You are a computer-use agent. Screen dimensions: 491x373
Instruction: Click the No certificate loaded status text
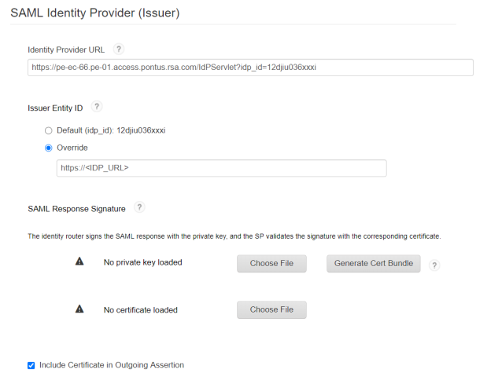140,309
